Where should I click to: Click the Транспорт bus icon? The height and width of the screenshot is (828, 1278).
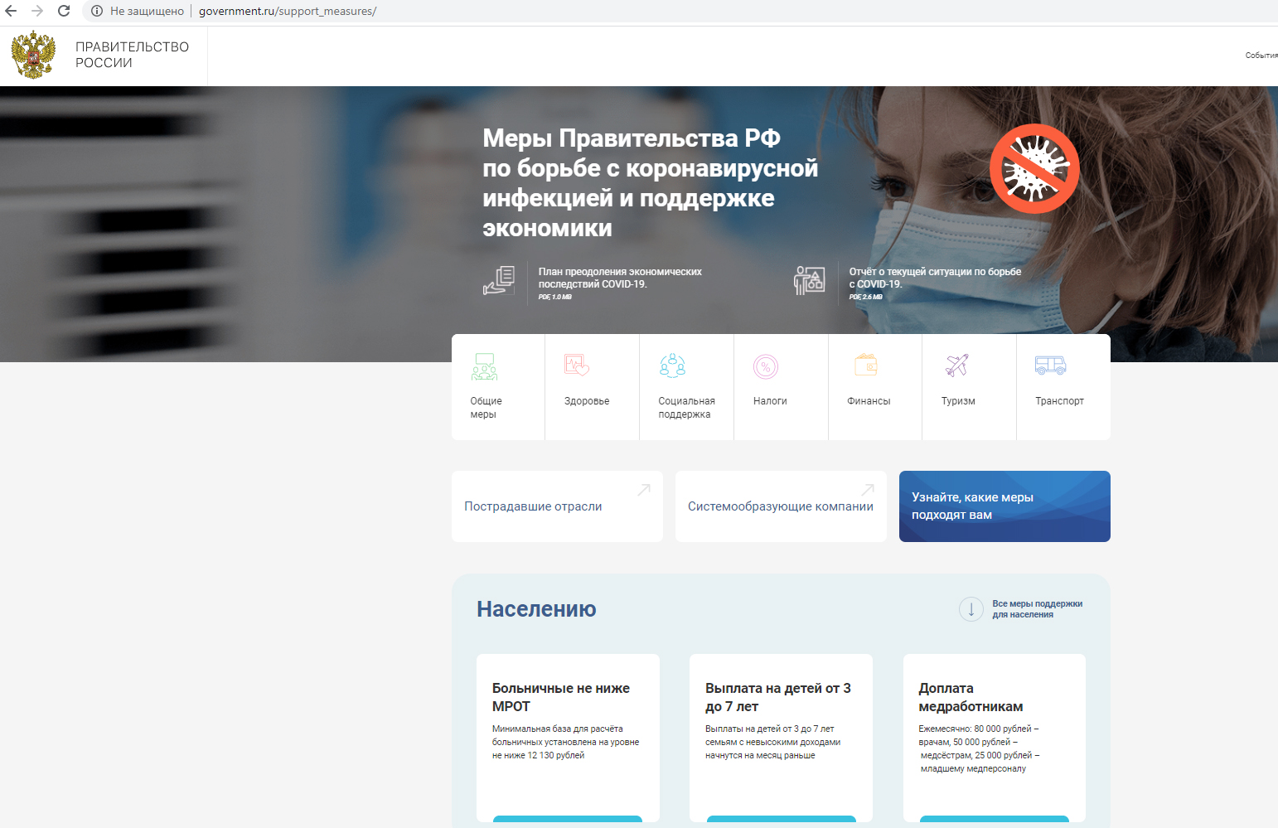click(1050, 365)
